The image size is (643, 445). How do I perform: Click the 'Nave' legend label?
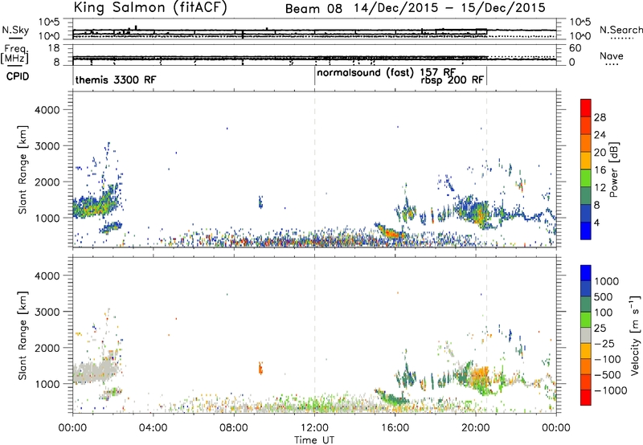click(612, 56)
